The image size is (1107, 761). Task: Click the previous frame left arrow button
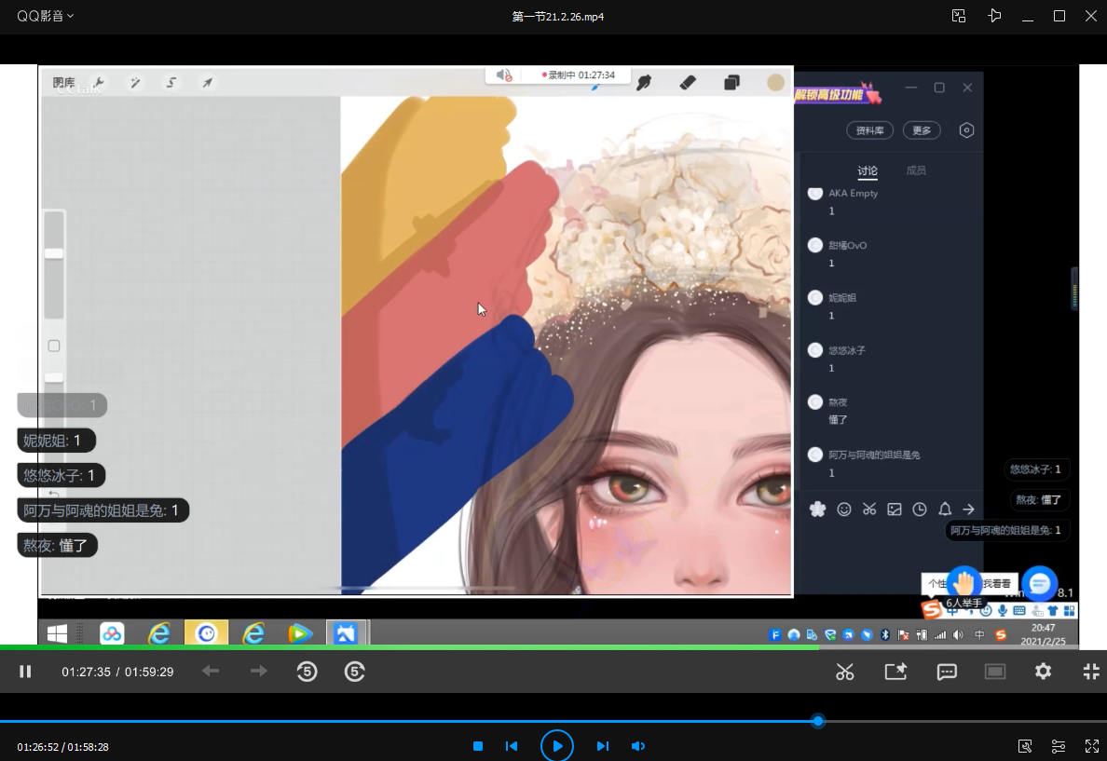(x=211, y=672)
